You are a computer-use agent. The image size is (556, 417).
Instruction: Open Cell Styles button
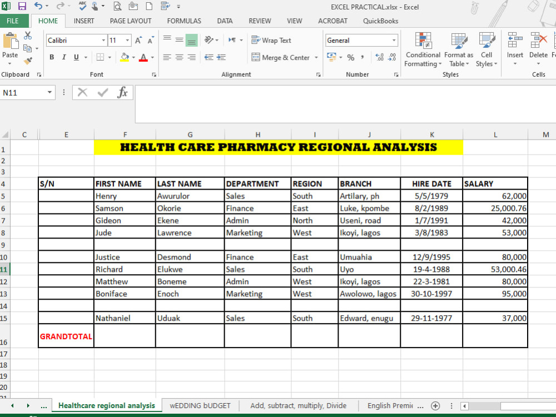[487, 49]
